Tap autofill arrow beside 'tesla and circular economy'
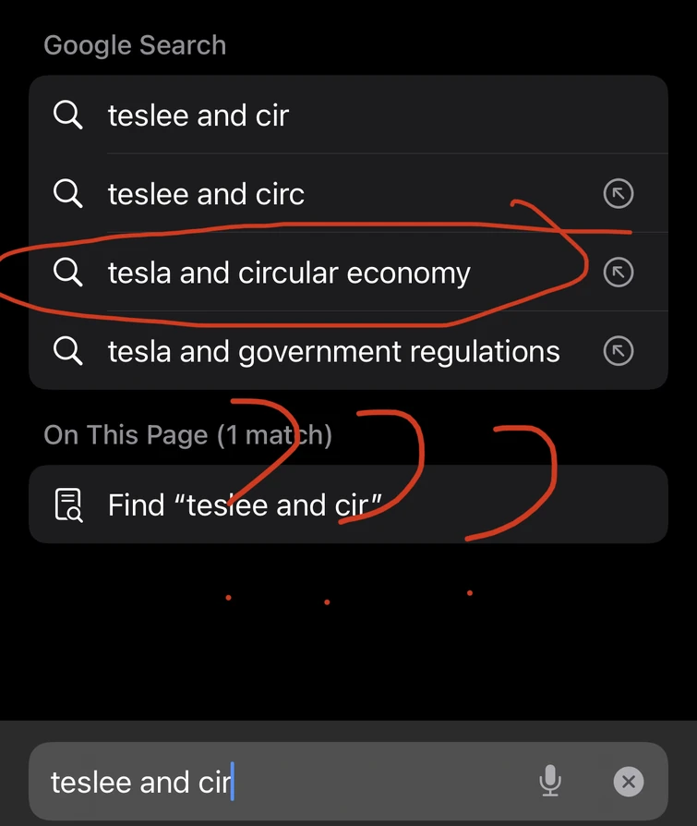The width and height of the screenshot is (697, 826). 619,273
